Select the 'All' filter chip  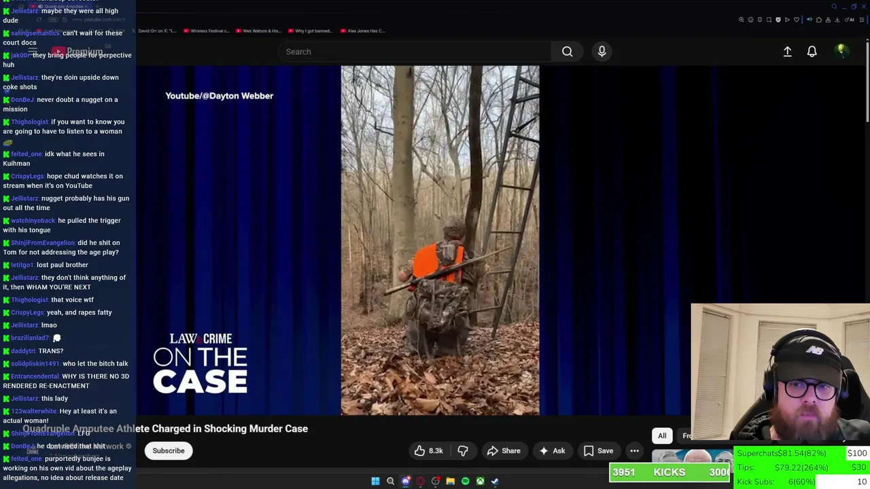coord(662,436)
